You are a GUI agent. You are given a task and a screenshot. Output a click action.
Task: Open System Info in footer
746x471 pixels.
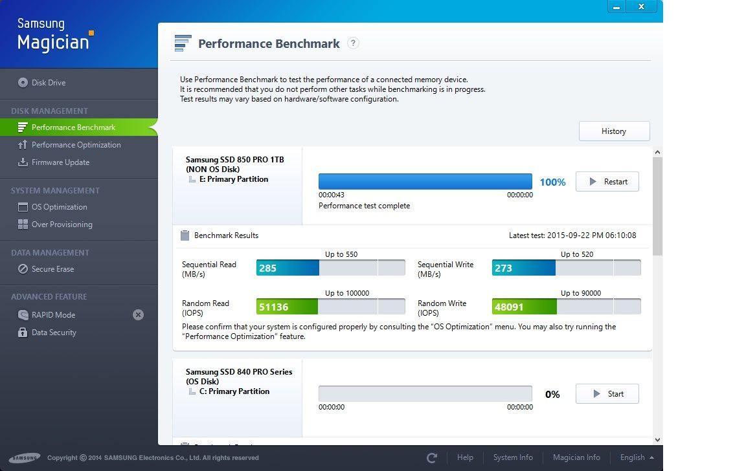513,457
